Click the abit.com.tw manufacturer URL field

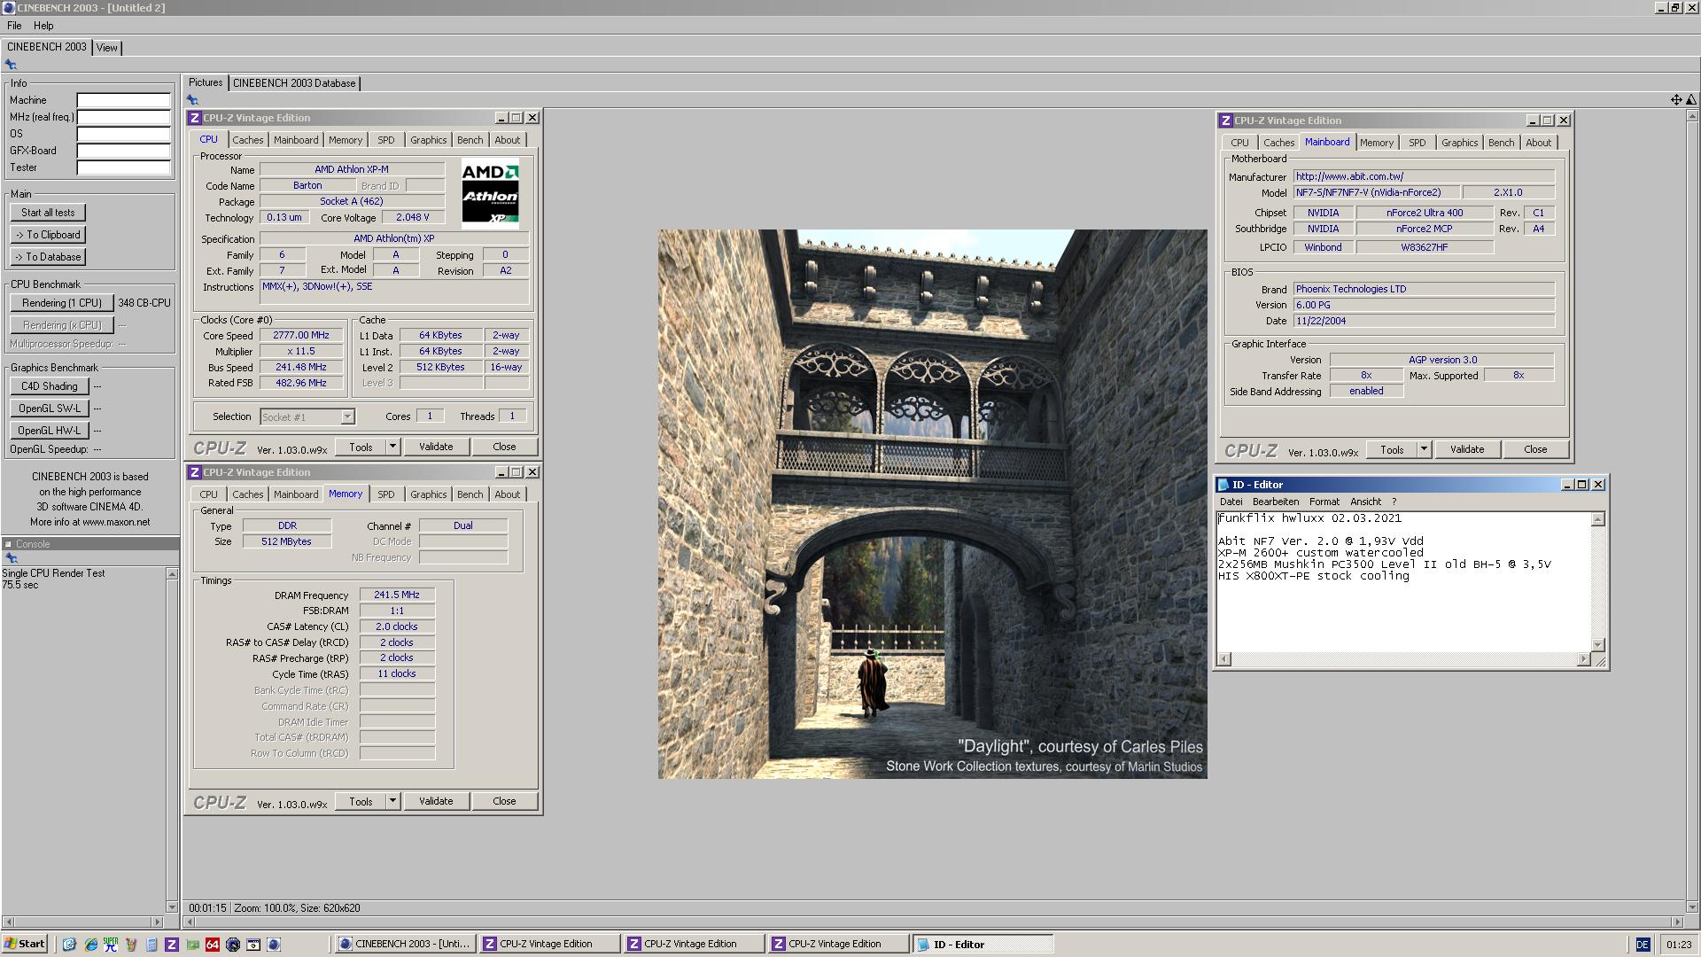click(1424, 176)
